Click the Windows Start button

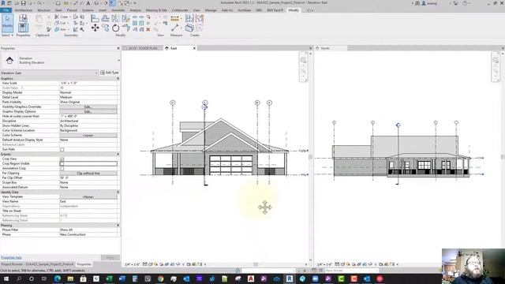point(6,278)
